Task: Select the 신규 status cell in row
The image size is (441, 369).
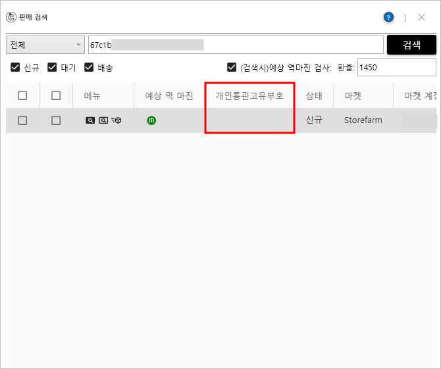Action: (x=314, y=120)
